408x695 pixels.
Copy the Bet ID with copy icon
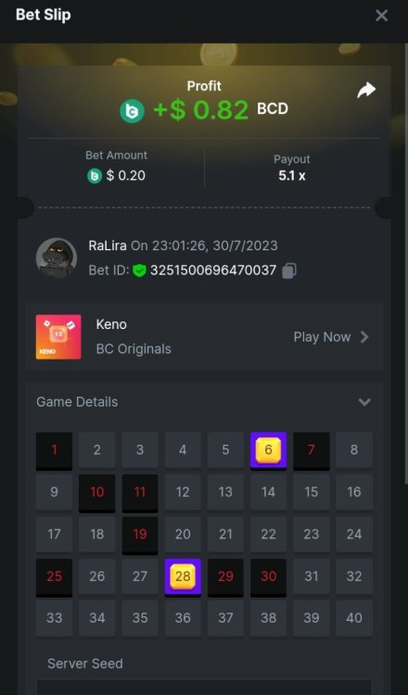pos(289,271)
